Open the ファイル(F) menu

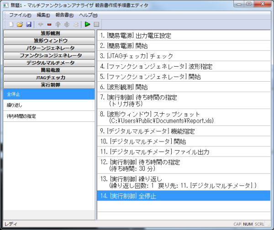pos(20,15)
